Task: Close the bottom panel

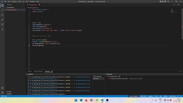Action: point(181,71)
